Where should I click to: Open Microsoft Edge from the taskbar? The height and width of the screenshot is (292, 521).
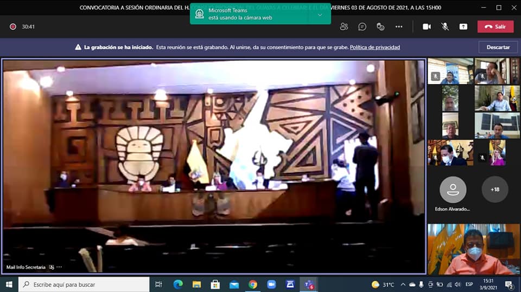point(178,284)
